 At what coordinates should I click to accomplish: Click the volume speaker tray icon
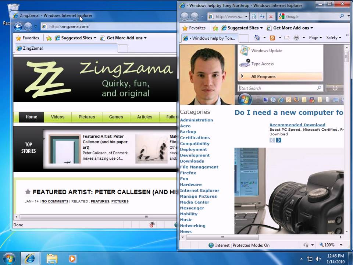318,259
